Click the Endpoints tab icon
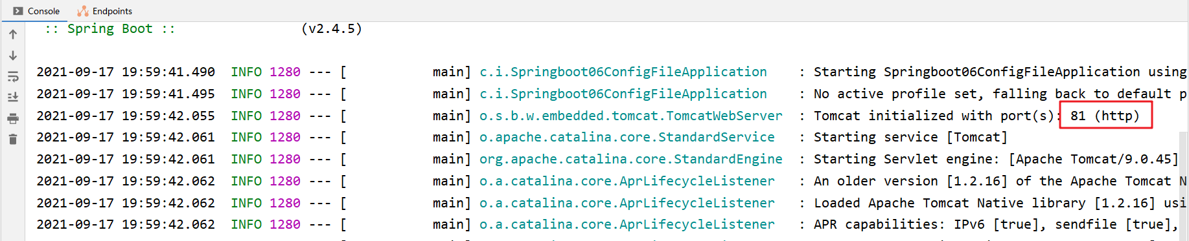Viewport: 1189px width, 241px height. (x=83, y=11)
